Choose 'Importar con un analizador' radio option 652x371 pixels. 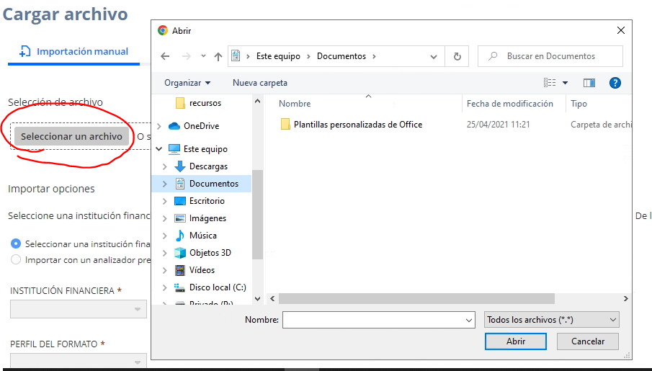pos(16,259)
